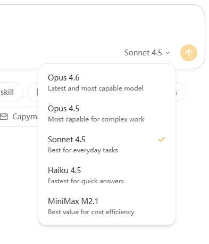Click 'Latest and most capable model' description
Viewport: 209px width, 244px height.
[x=96, y=88]
